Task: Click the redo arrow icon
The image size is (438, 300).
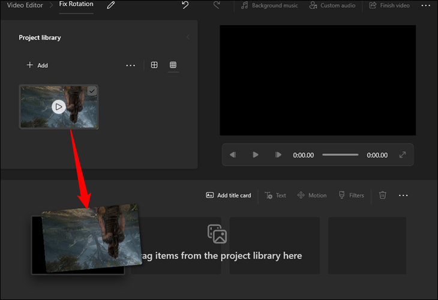Action: [217, 5]
